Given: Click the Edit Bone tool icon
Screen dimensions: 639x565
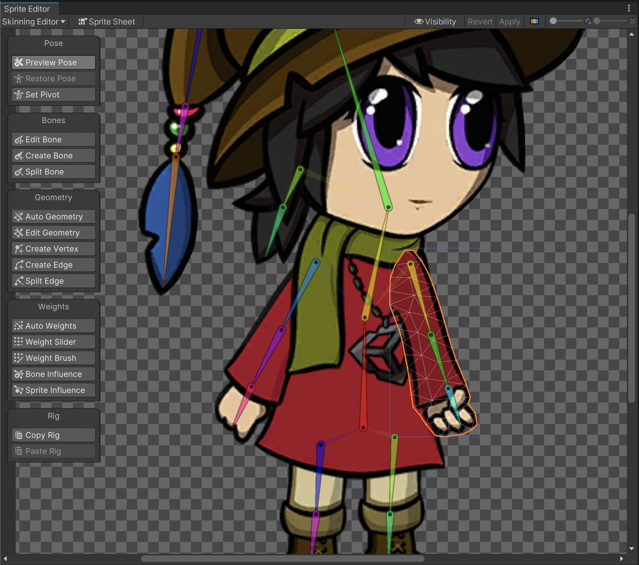Looking at the screenshot, I should [19, 140].
